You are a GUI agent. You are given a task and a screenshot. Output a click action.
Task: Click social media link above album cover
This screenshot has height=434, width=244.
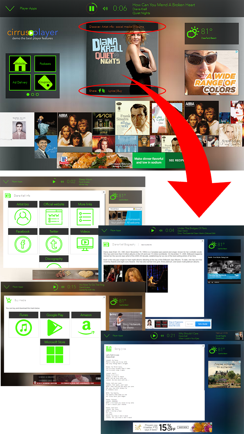[123, 27]
